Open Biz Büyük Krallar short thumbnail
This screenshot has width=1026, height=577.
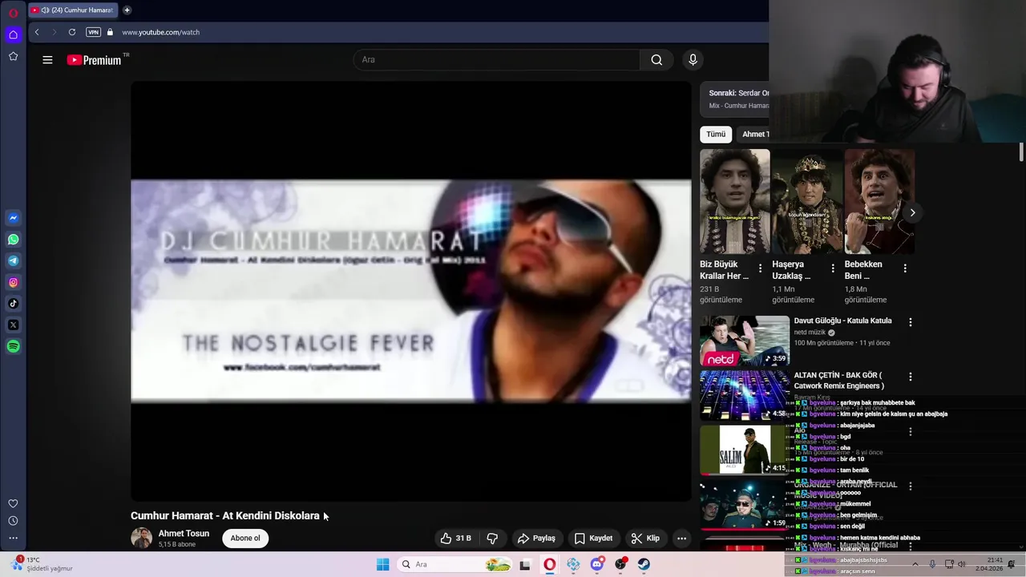coord(734,202)
